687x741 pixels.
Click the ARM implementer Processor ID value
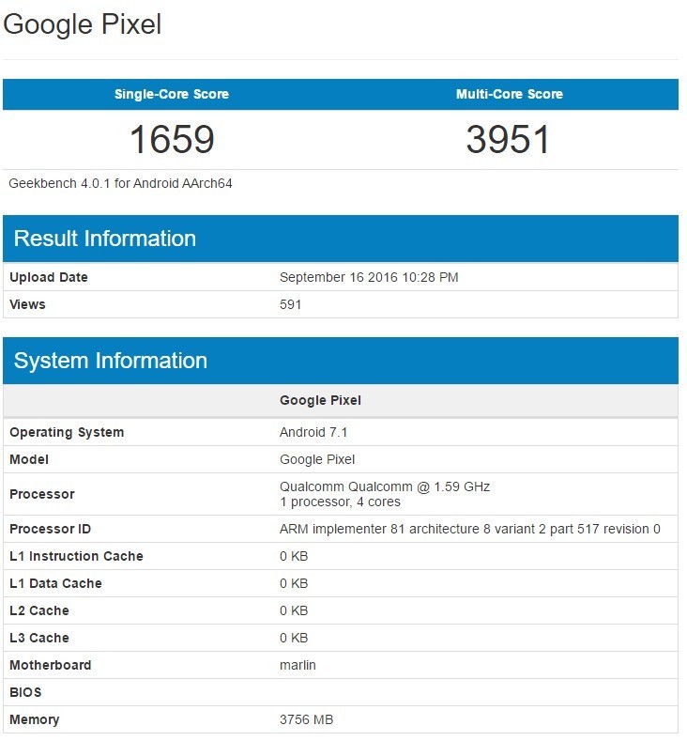469,529
